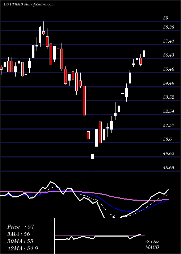Screen dimensions: 181x254
Task: Click the tall red candle falling to 52.54
Action: [84, 101]
